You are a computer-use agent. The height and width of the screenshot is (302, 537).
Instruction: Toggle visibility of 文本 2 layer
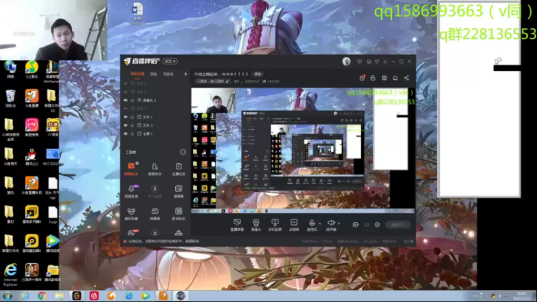(x=126, y=125)
